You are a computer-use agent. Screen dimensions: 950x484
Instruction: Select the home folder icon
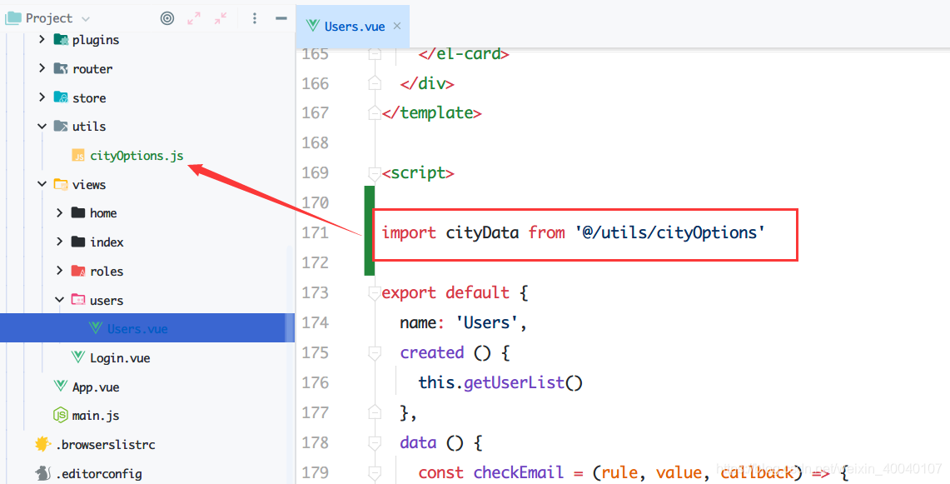click(78, 212)
